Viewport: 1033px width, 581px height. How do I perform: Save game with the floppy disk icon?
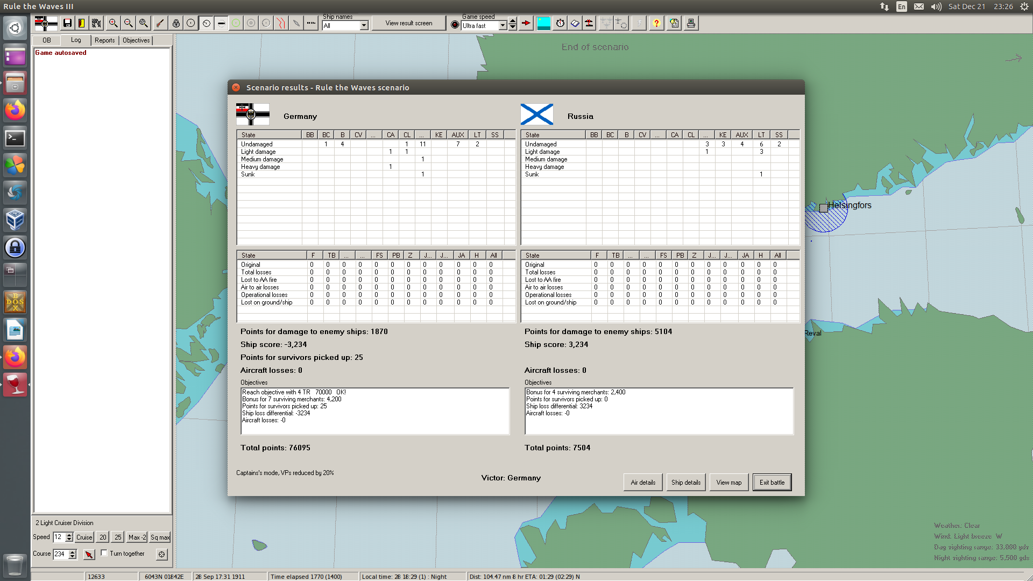click(x=67, y=23)
